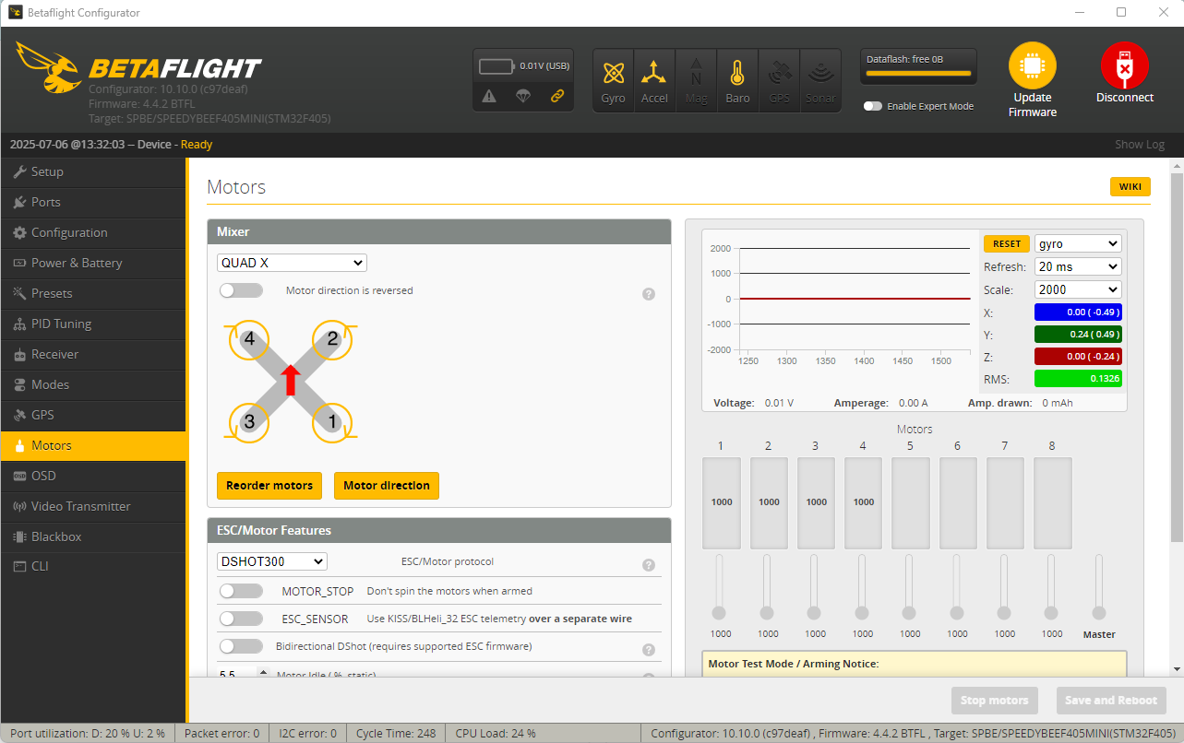Open the Refresh 20 ms dropdown
The width and height of the screenshot is (1184, 743).
pos(1078,266)
